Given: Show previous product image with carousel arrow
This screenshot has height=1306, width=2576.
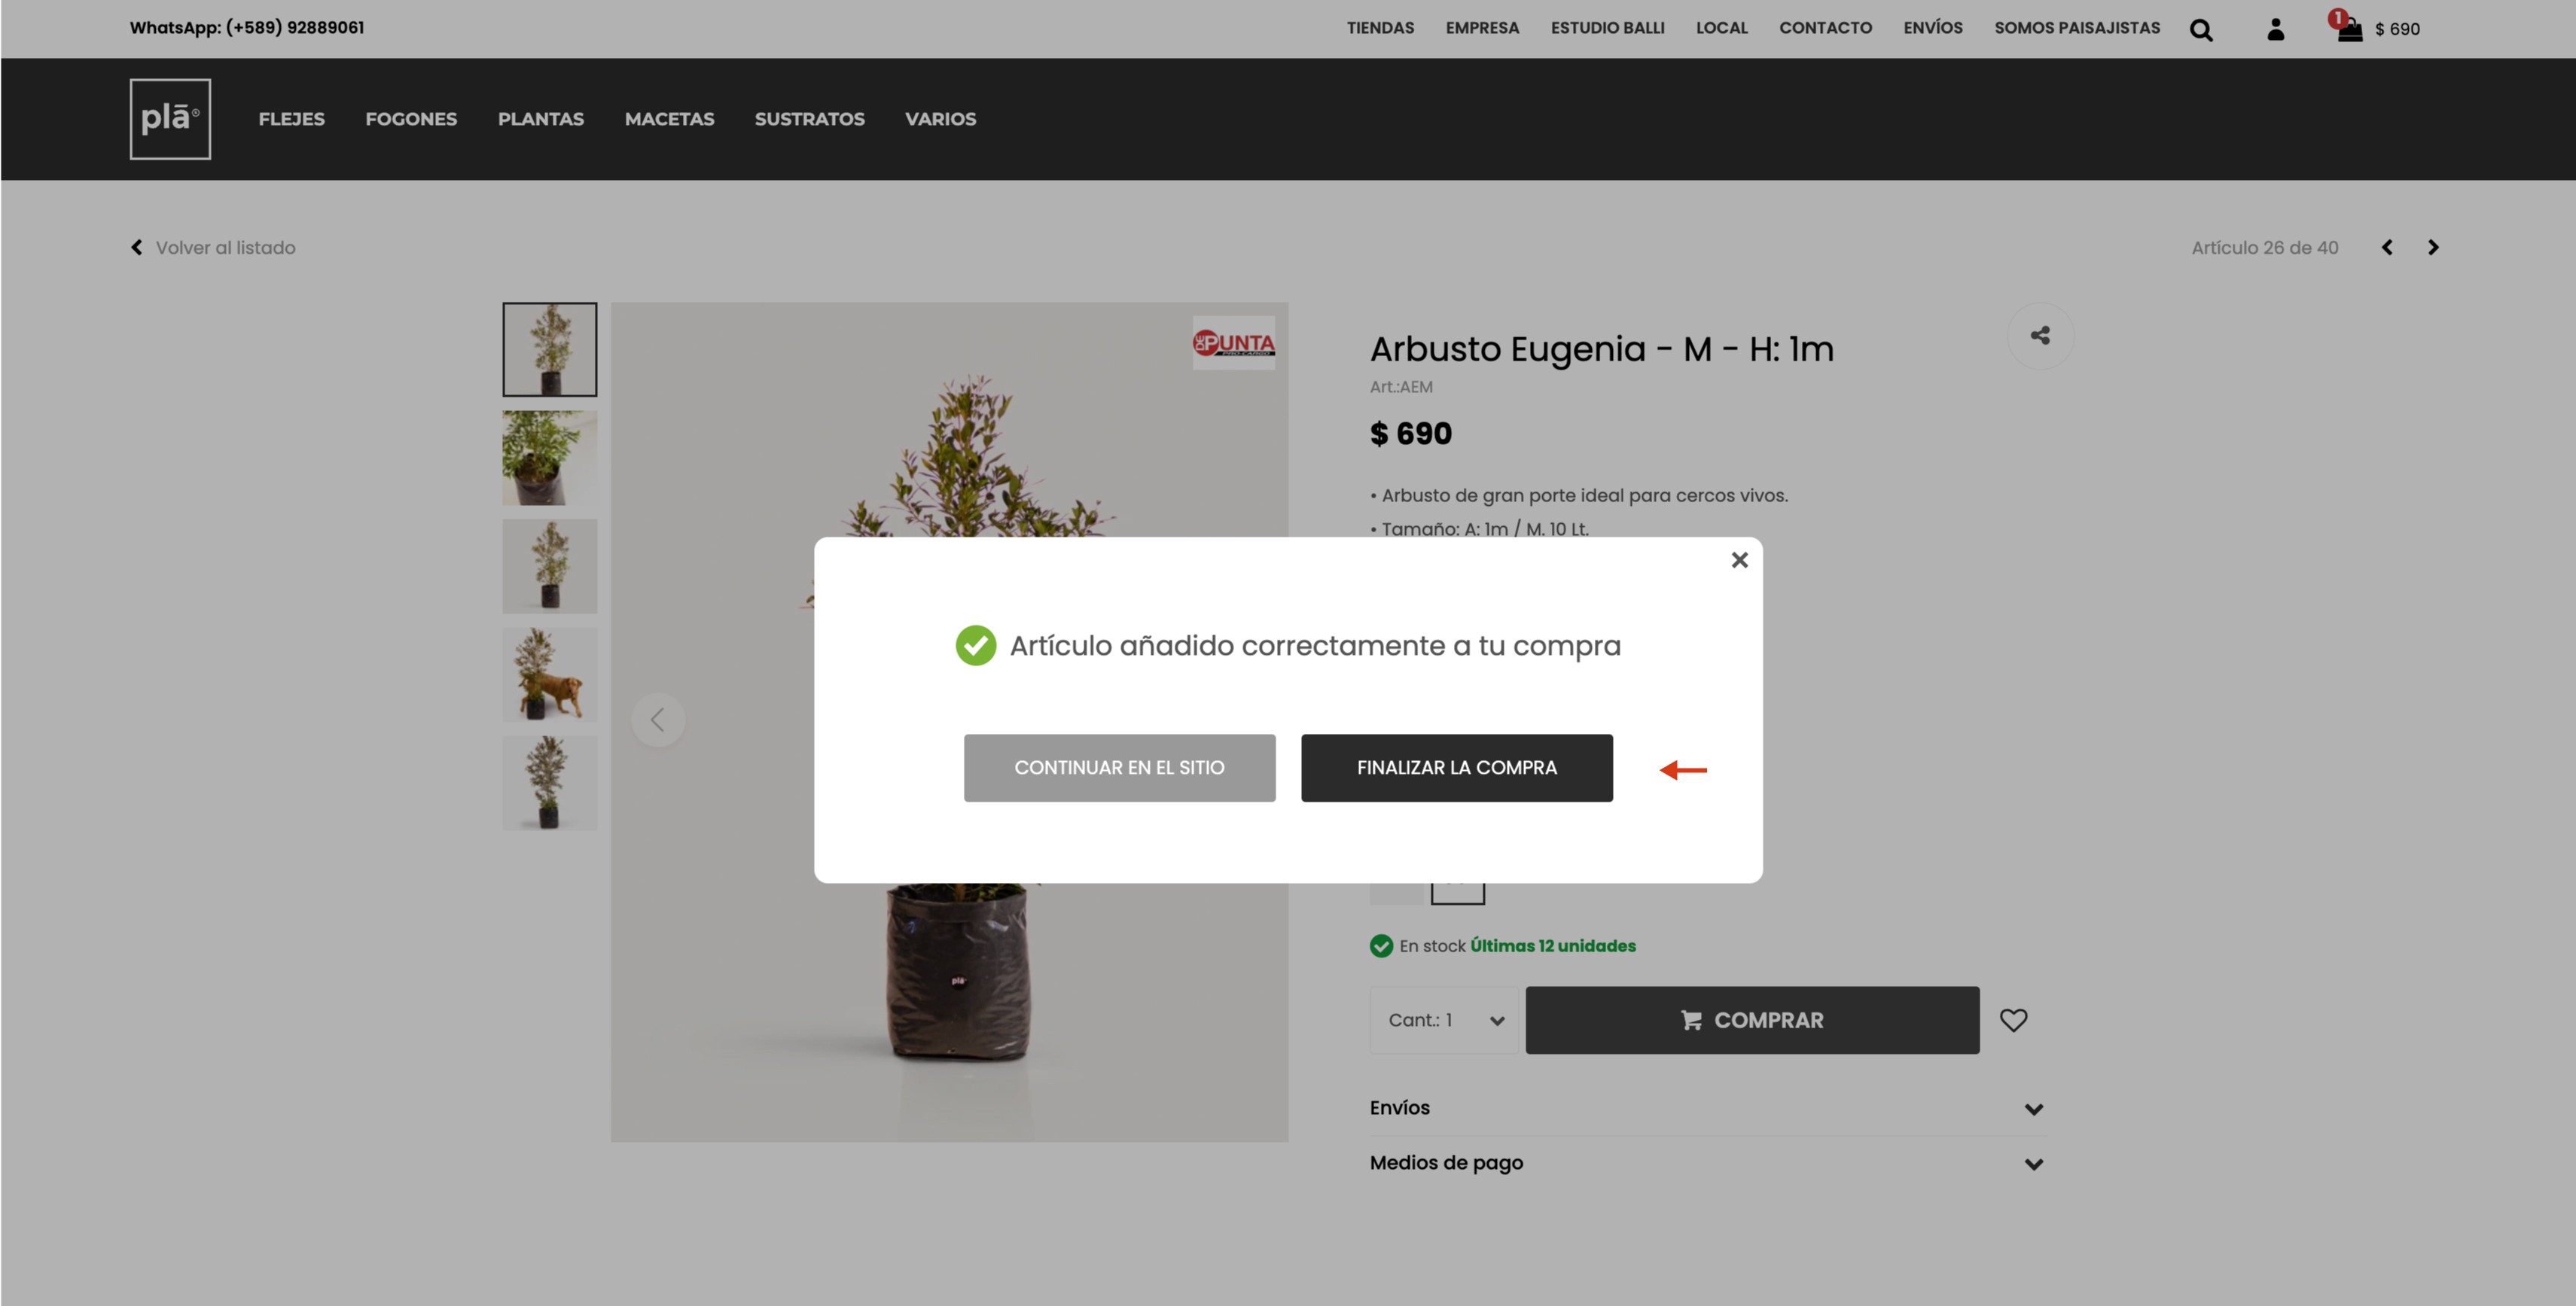Looking at the screenshot, I should pos(658,719).
